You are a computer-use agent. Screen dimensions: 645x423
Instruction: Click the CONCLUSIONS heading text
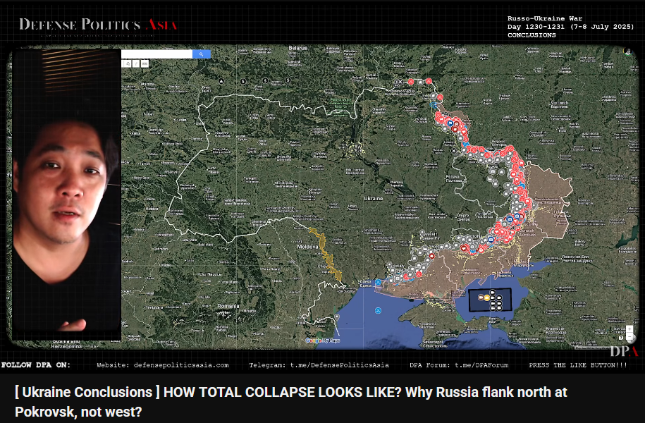click(532, 35)
